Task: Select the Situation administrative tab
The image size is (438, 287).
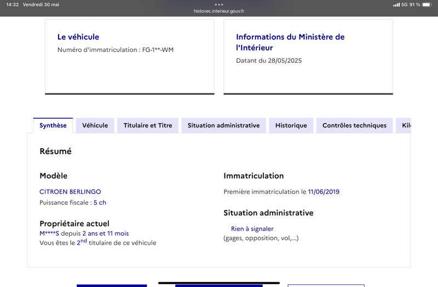Action: (224, 126)
